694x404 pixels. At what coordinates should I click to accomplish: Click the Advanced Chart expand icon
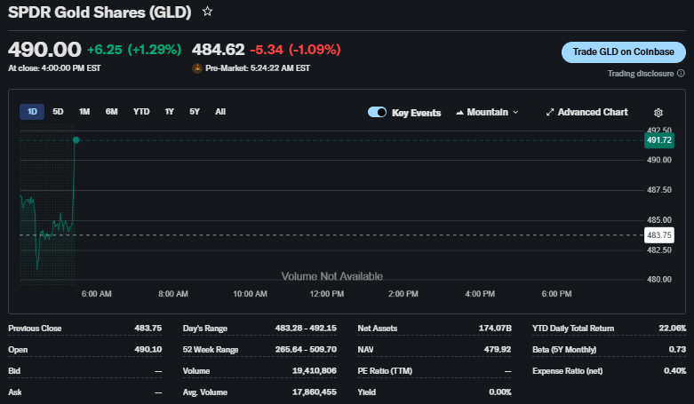[x=550, y=113]
